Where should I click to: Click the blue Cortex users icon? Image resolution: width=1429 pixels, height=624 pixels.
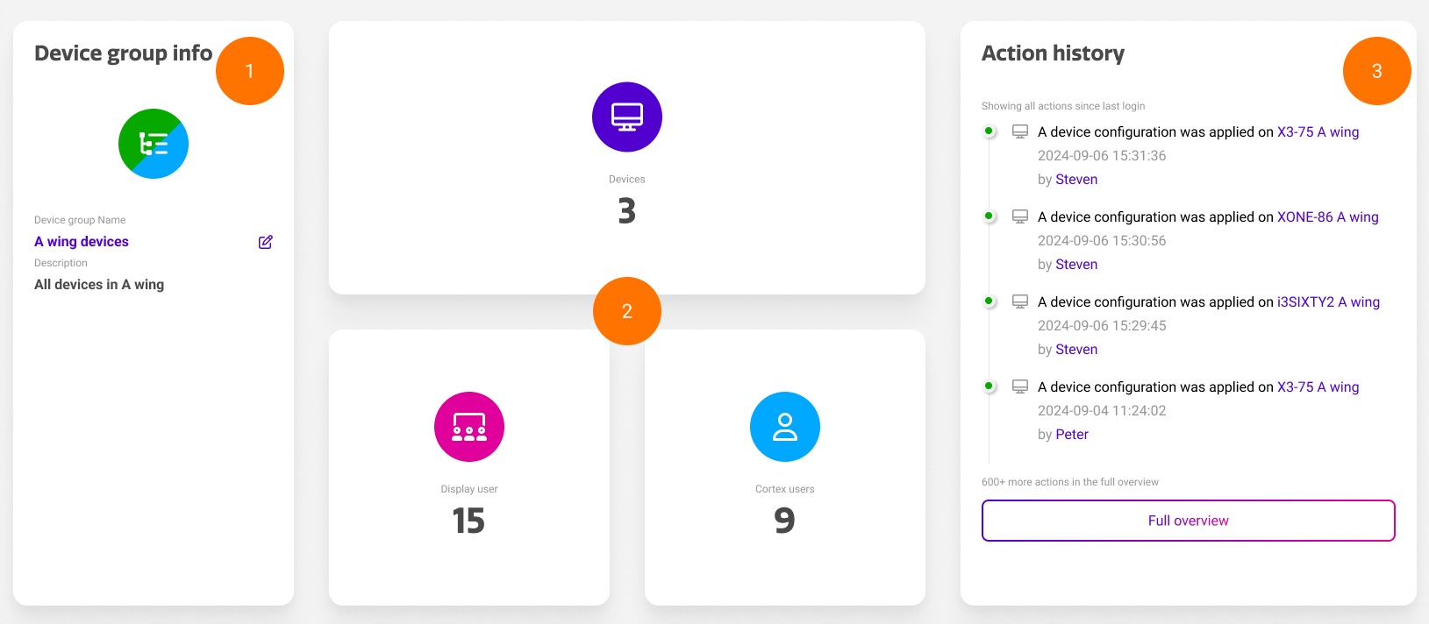(x=784, y=427)
